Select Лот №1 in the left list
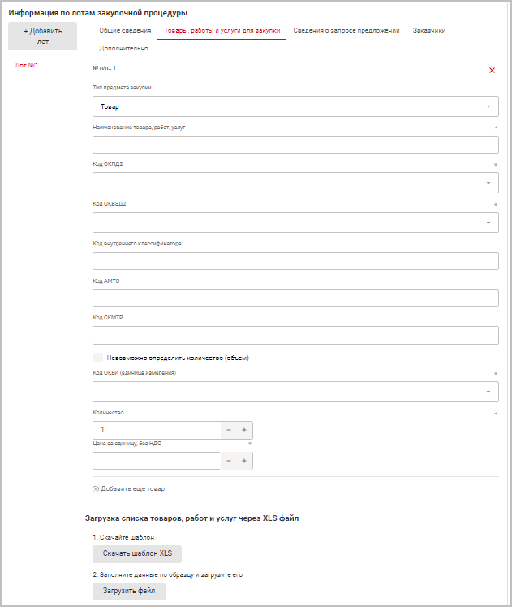The image size is (512, 607). coord(28,65)
